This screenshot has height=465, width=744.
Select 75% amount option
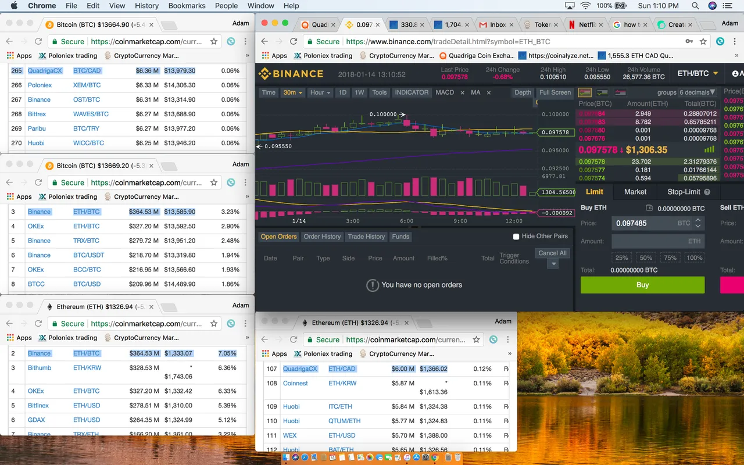click(670, 257)
